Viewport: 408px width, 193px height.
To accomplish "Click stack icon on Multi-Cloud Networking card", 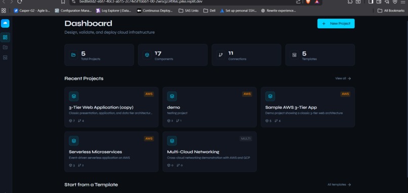I will click(x=172, y=141).
